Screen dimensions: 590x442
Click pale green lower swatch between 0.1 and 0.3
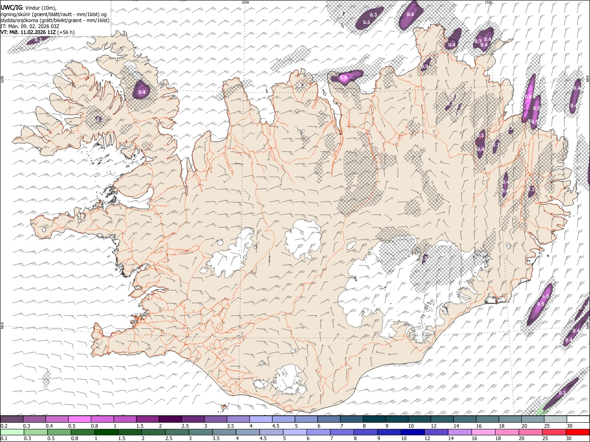point(12,432)
